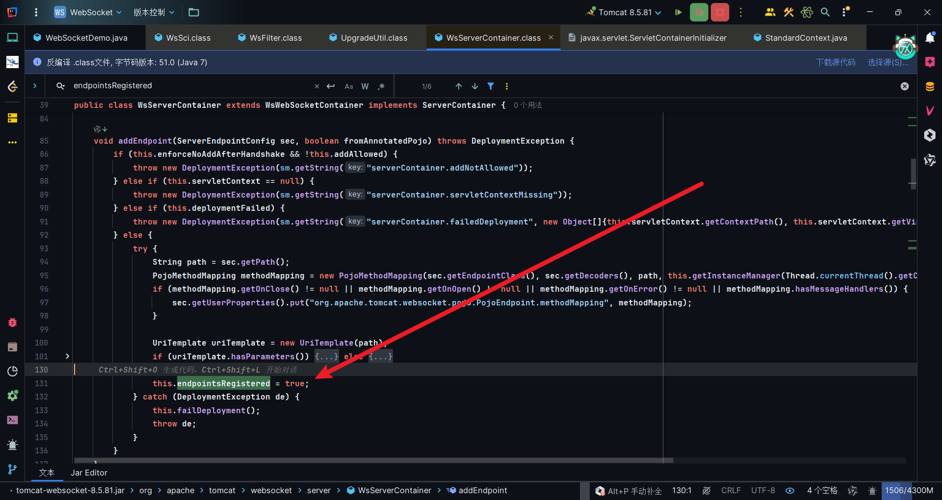
Task: Open the 版本控制 dropdown menu
Action: click(x=154, y=12)
